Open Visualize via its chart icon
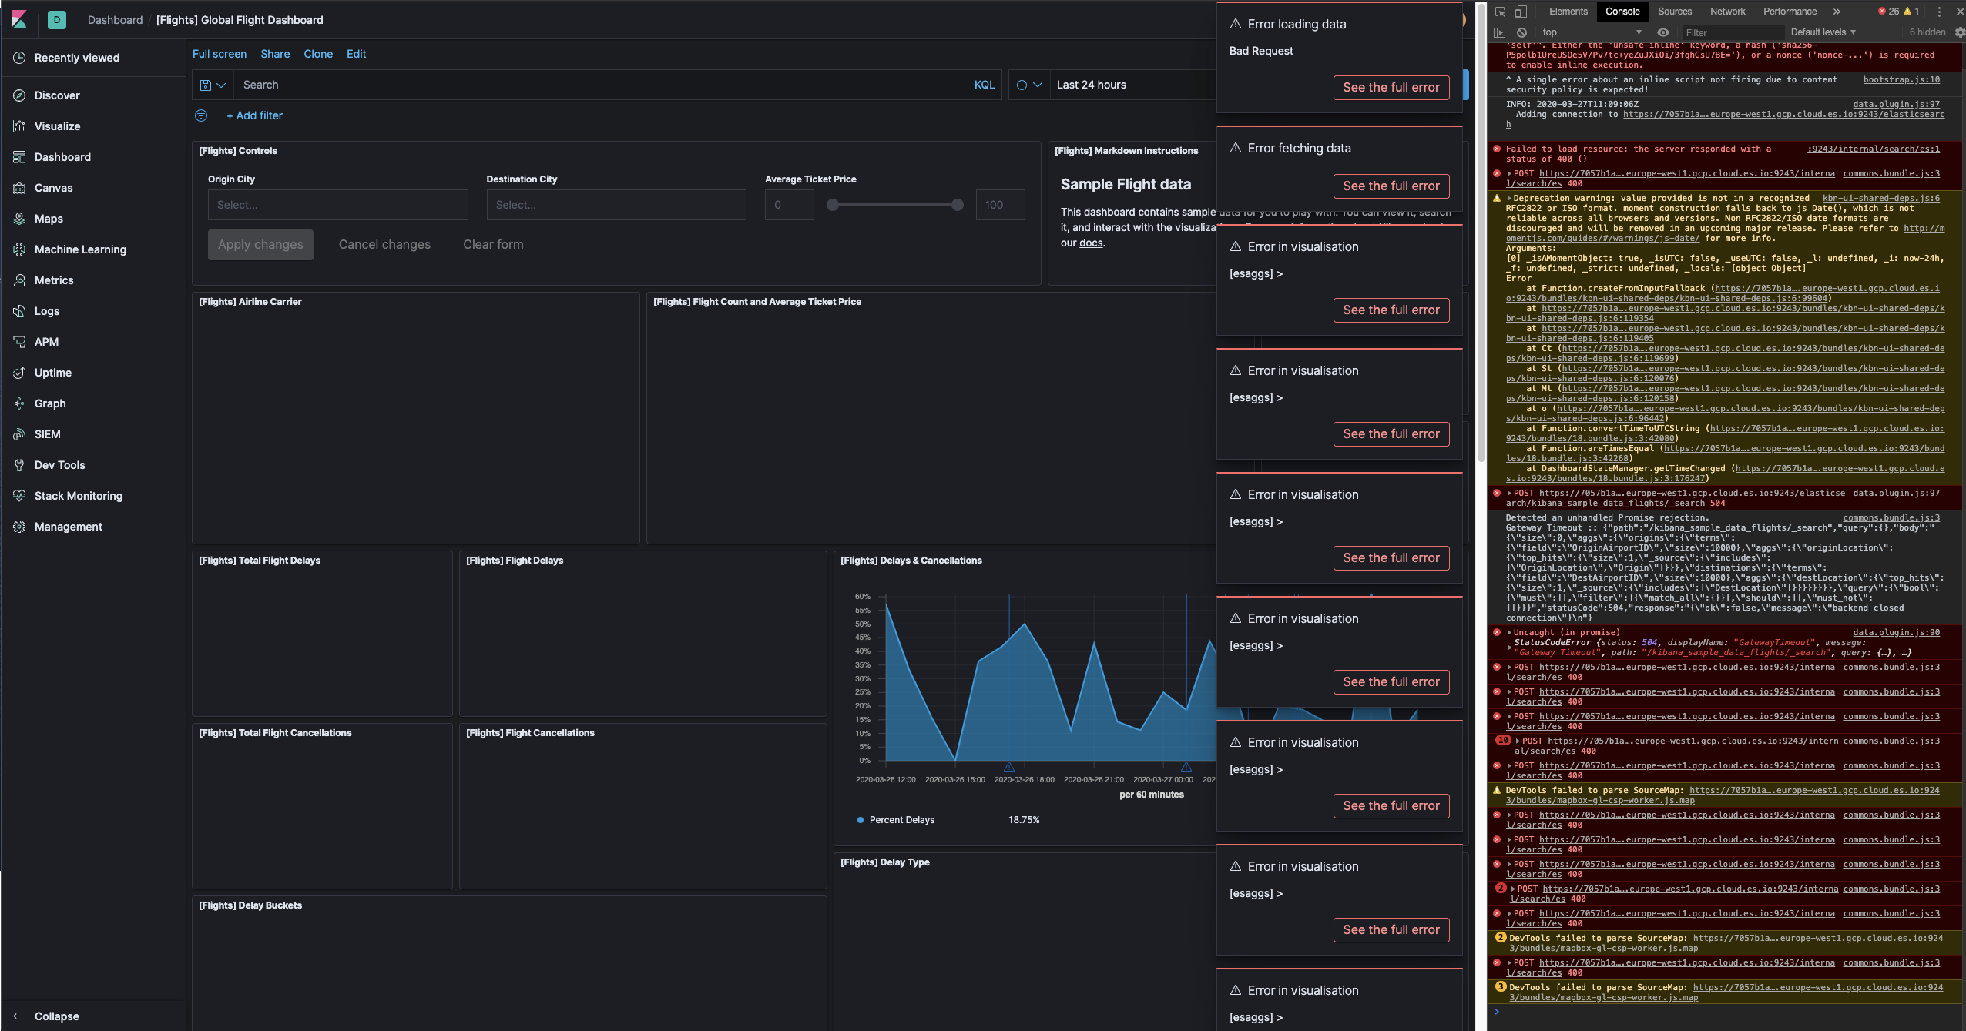1966x1031 pixels. pyautogui.click(x=19, y=126)
